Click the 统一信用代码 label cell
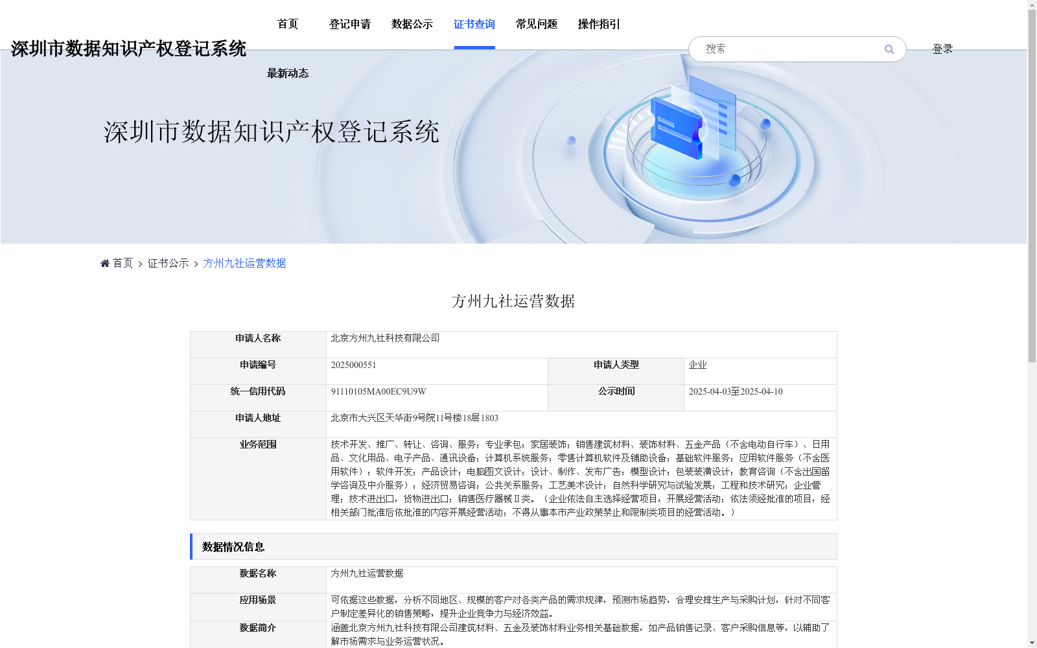 258,398
